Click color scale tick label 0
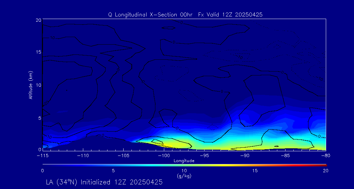This screenshot has height=189, width=354. pyautogui.click(x=42, y=171)
